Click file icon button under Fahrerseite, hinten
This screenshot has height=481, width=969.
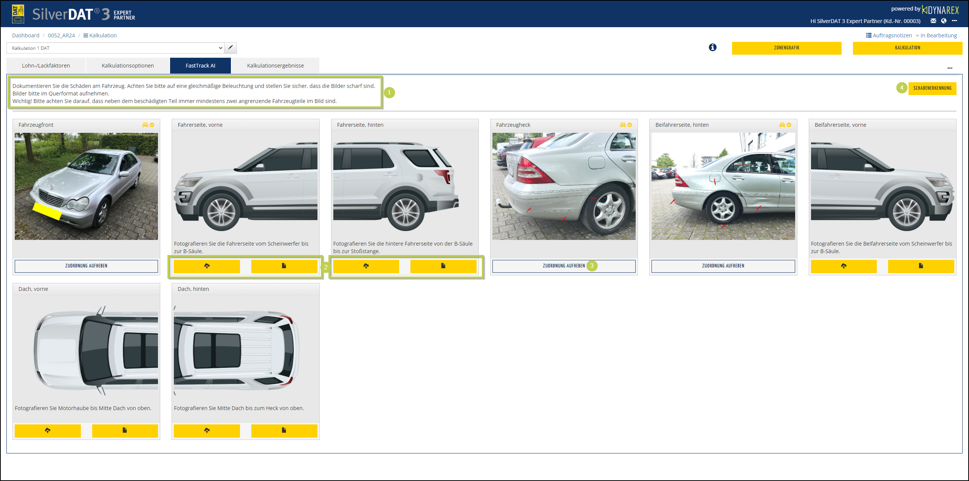[443, 266]
